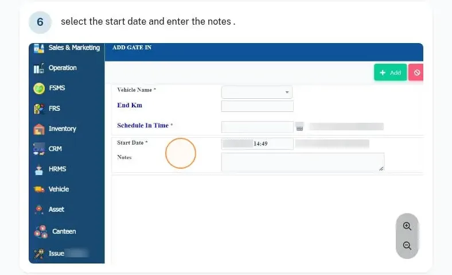This screenshot has height=275, width=452.
Task: Click the green Add button
Action: (390, 72)
